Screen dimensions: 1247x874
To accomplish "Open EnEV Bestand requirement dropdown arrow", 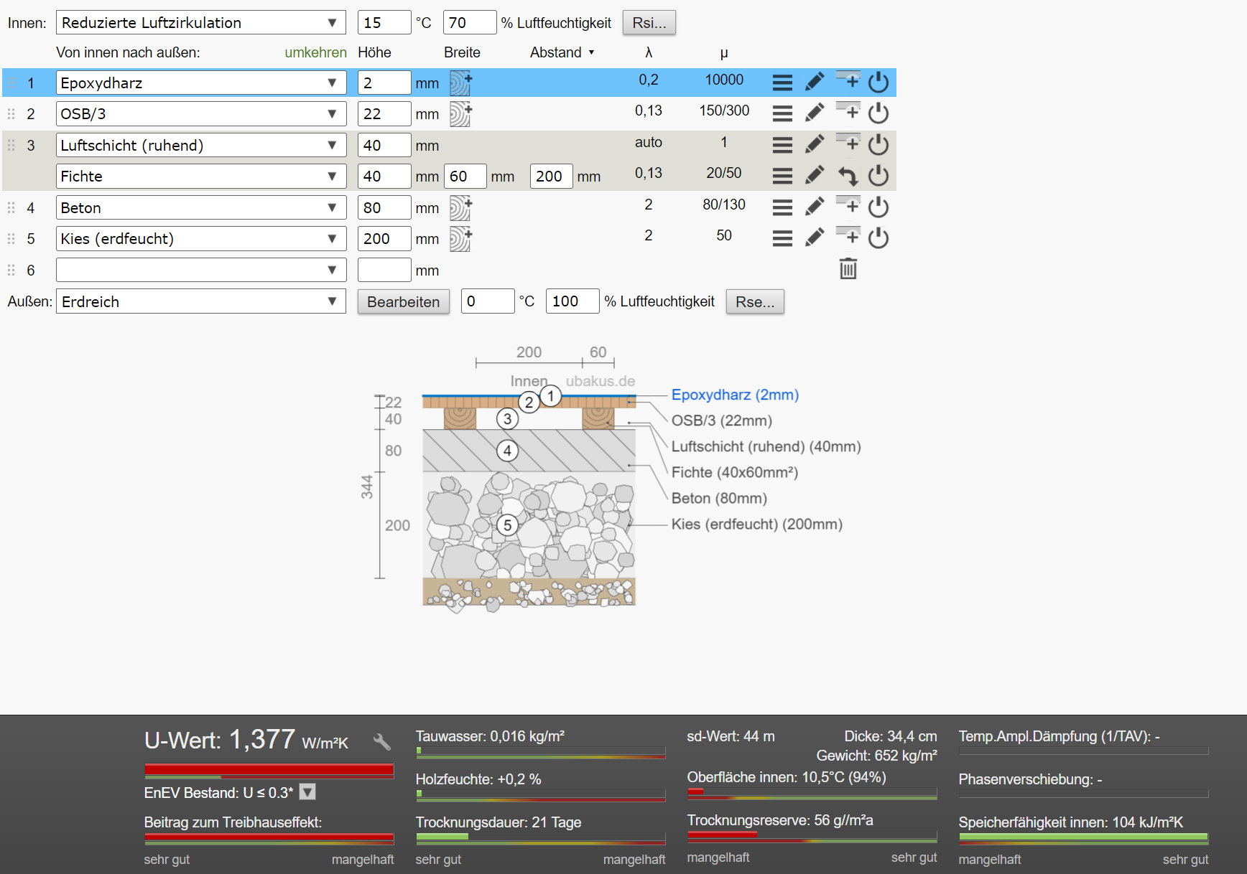I will pyautogui.click(x=307, y=792).
